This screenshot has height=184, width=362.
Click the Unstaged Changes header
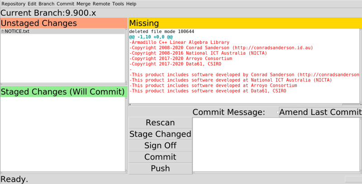64,23
